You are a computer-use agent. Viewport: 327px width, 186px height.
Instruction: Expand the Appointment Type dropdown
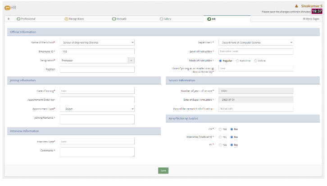tap(97, 109)
